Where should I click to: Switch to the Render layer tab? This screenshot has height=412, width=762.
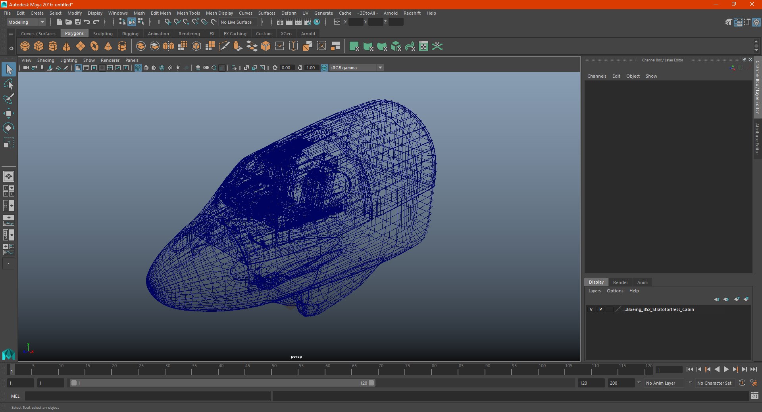tap(620, 282)
